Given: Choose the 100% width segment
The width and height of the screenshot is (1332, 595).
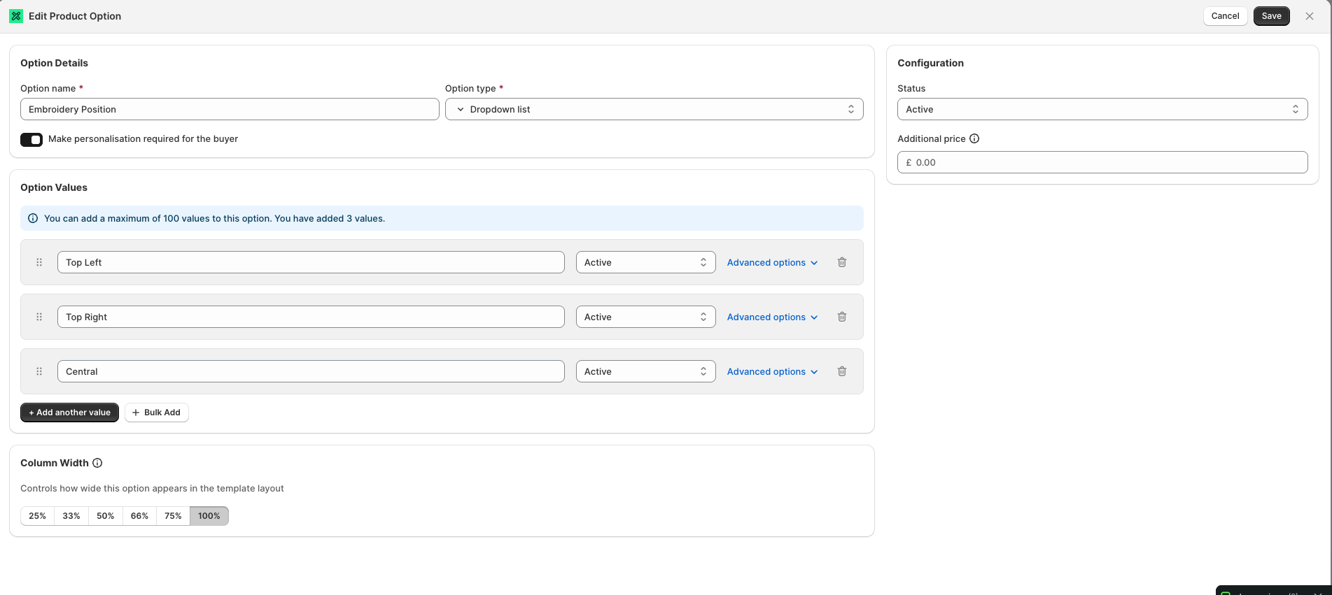Looking at the screenshot, I should point(209,516).
